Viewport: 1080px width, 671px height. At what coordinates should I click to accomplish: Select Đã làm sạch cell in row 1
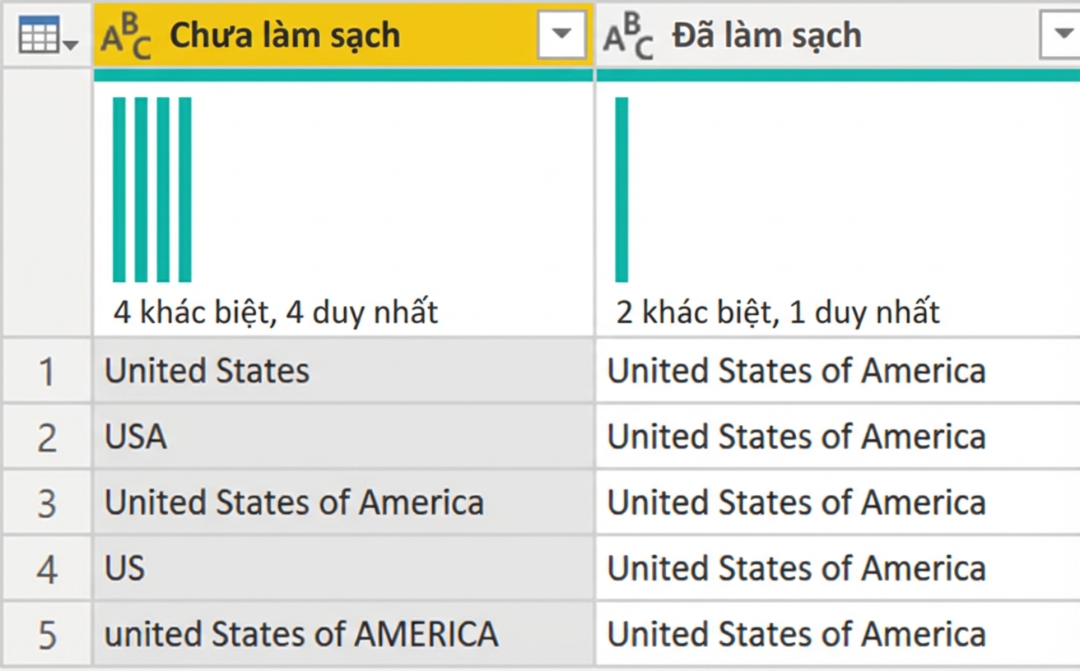coord(838,371)
